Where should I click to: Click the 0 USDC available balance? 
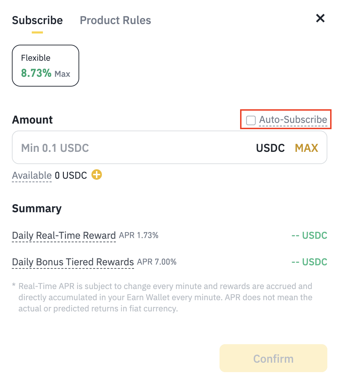(x=71, y=175)
